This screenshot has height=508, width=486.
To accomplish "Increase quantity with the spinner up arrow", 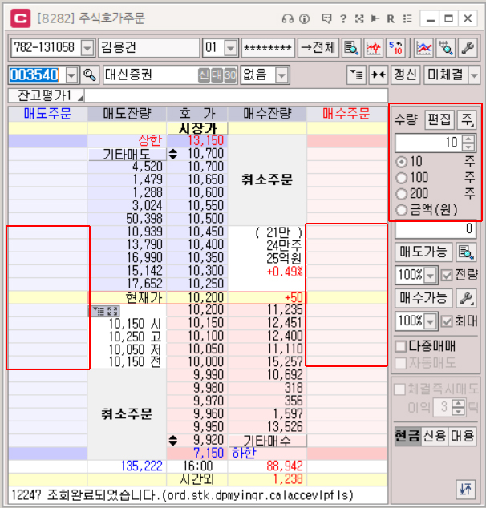I will tap(468, 139).
